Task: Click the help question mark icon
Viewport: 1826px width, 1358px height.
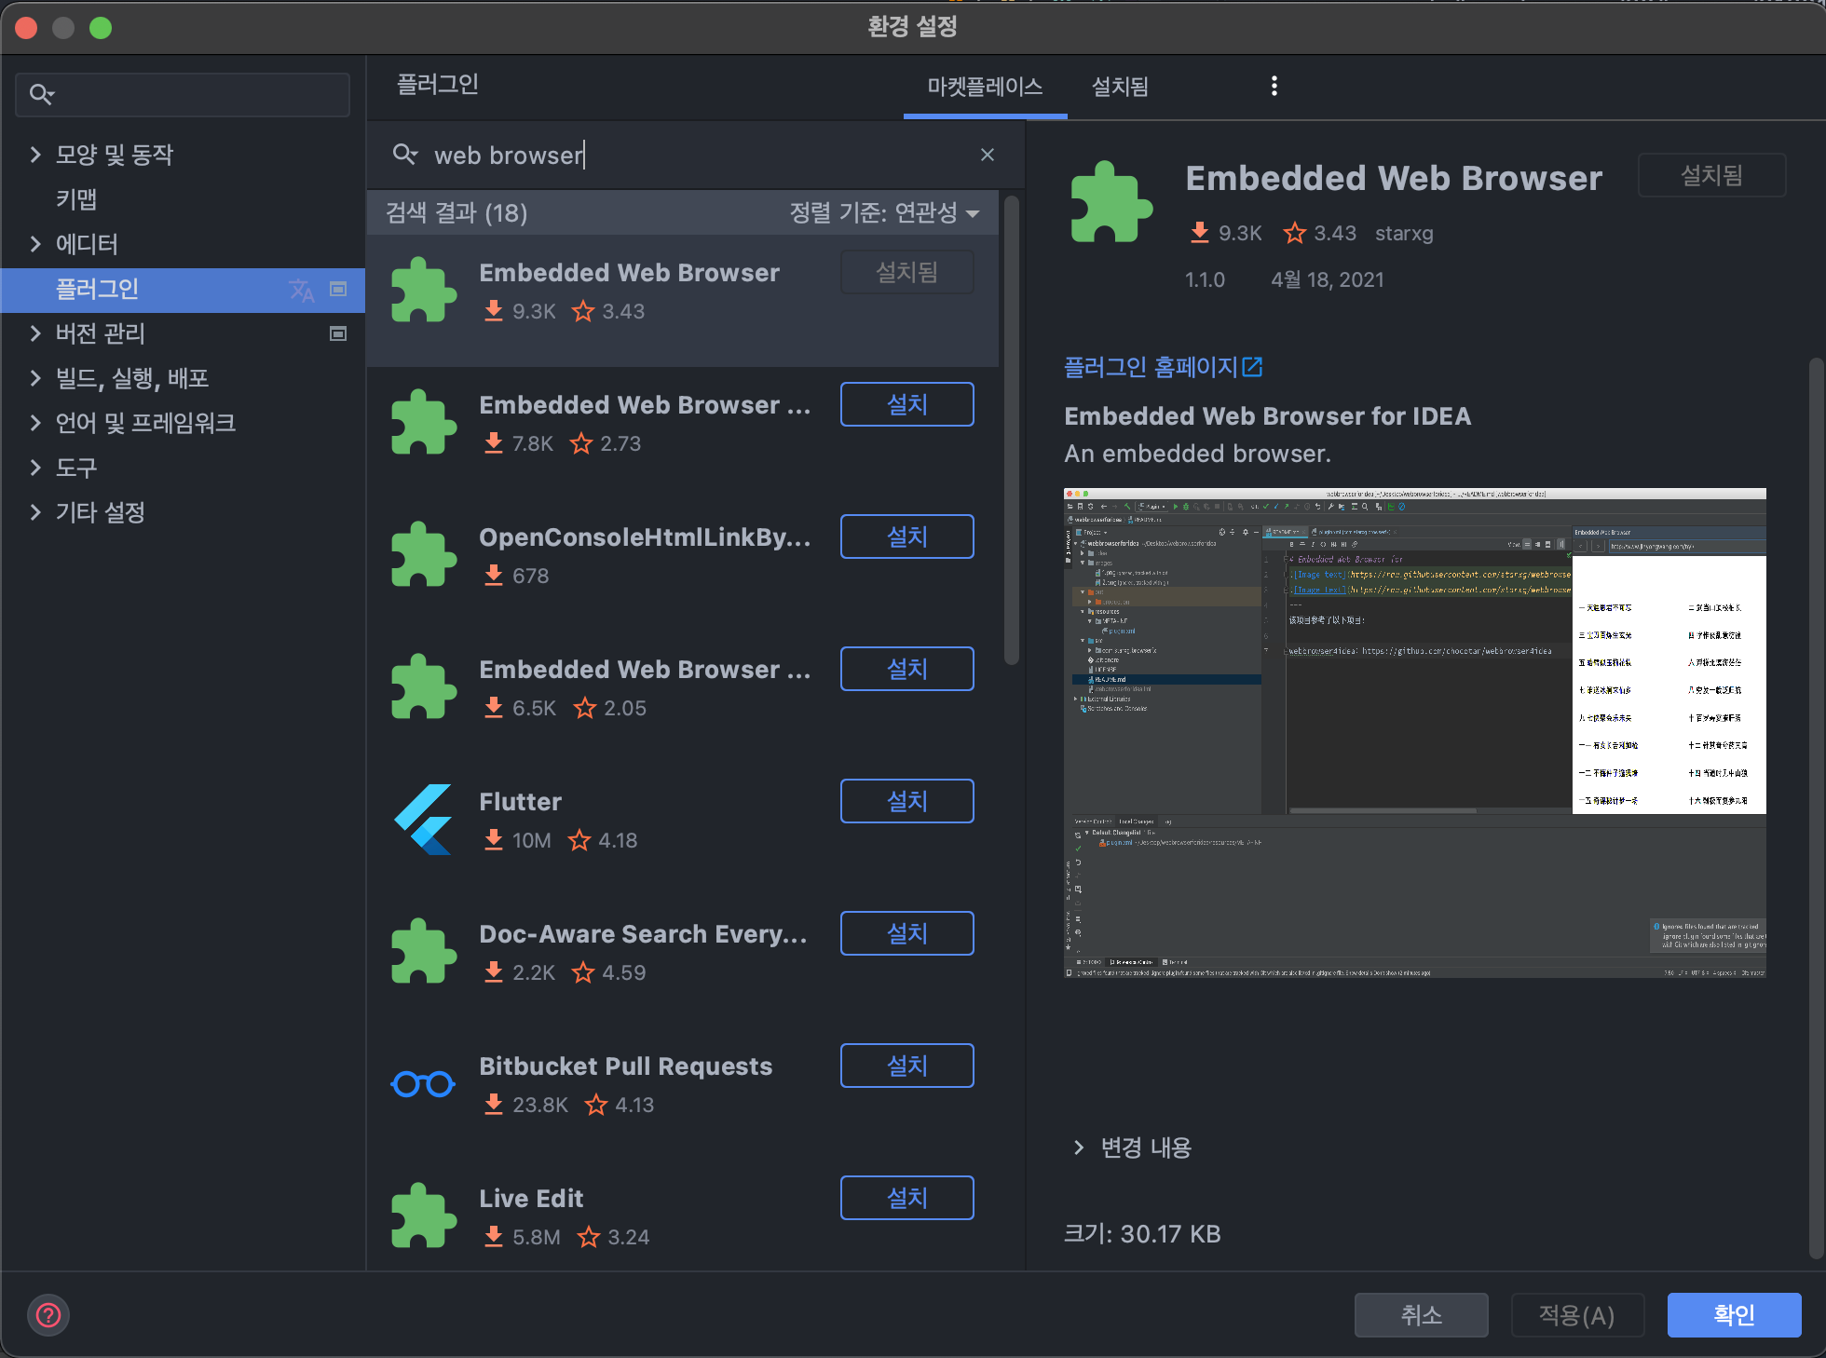Action: [x=48, y=1315]
